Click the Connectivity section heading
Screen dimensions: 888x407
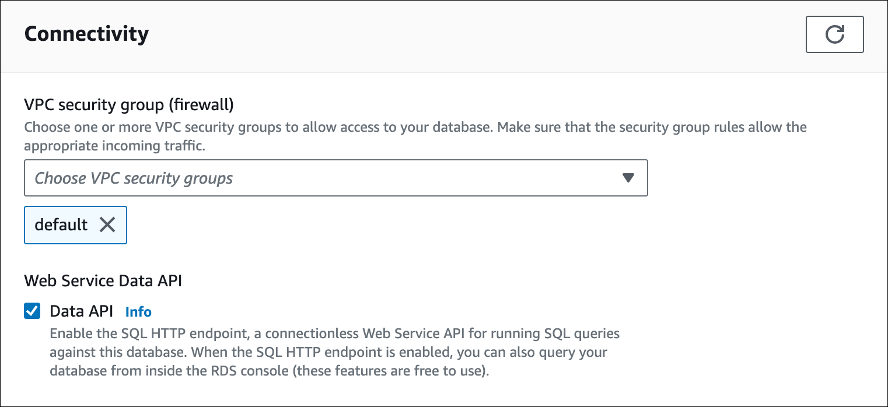point(86,34)
